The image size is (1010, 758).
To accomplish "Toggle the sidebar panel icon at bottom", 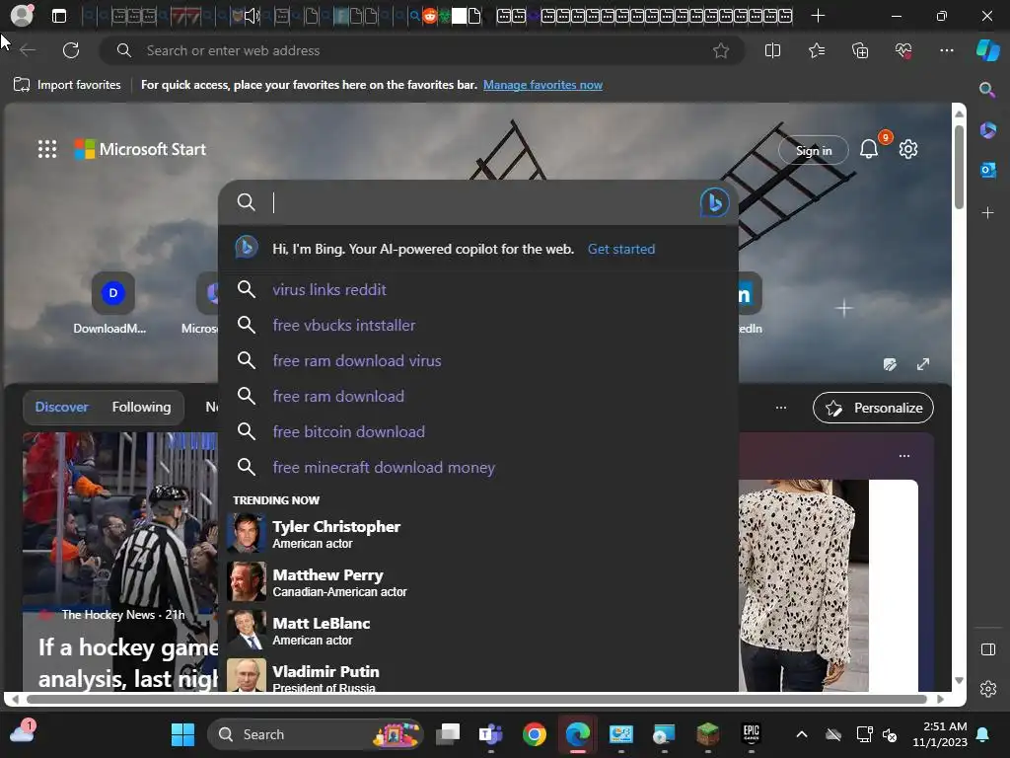I will pos(988,649).
